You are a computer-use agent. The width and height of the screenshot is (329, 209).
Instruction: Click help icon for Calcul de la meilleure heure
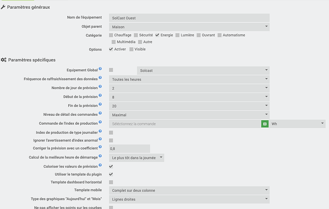100,157
